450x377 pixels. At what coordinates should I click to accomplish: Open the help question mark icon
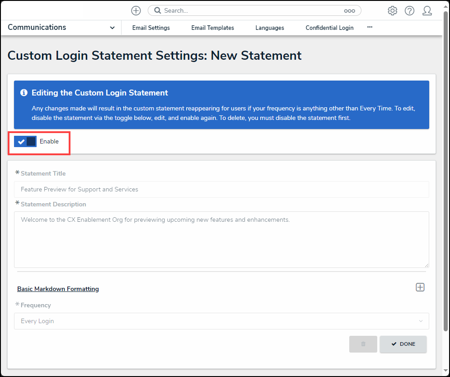coord(409,11)
